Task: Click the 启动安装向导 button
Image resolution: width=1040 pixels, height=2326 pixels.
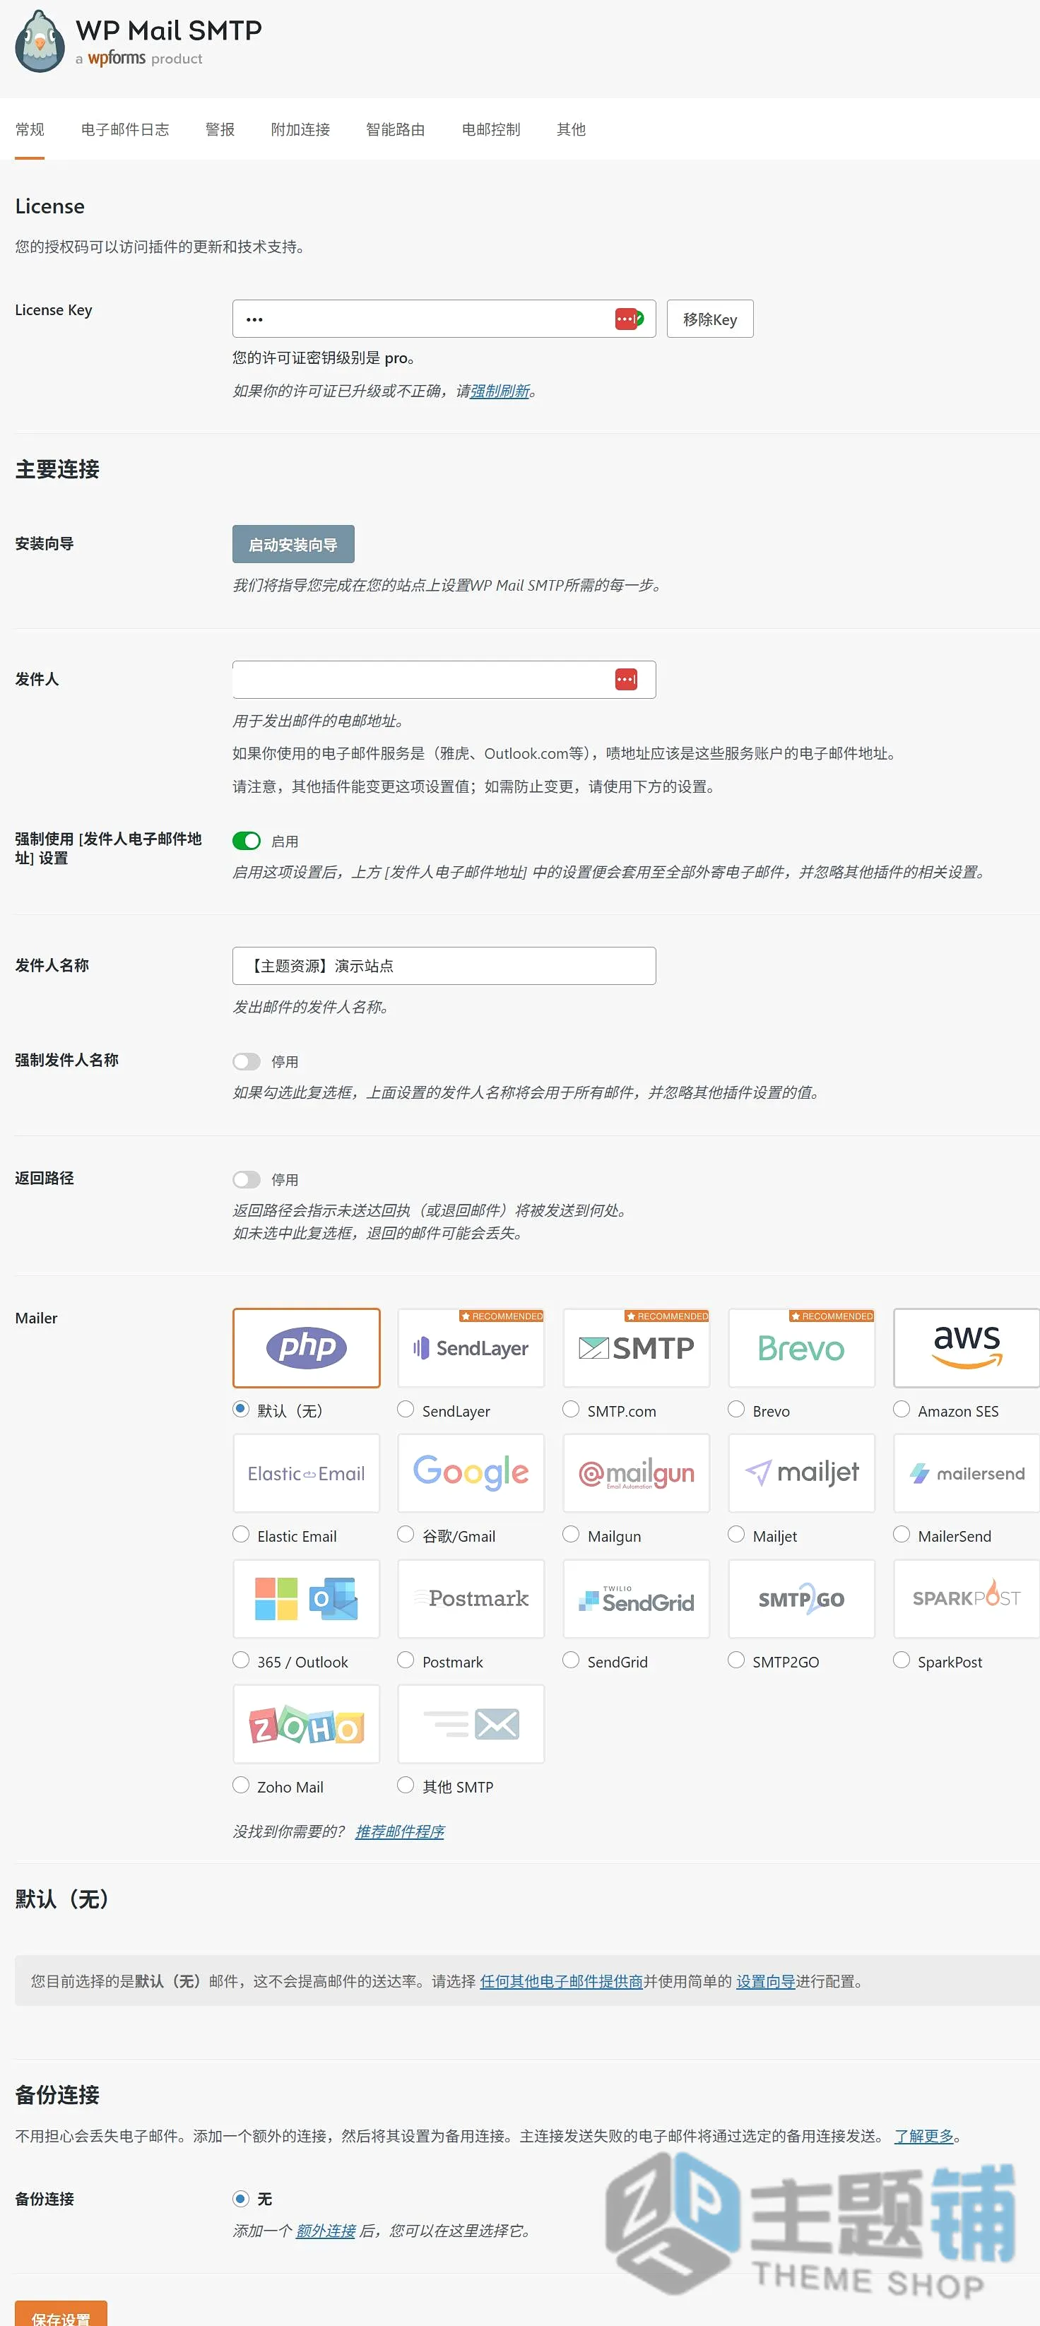Action: [x=293, y=545]
